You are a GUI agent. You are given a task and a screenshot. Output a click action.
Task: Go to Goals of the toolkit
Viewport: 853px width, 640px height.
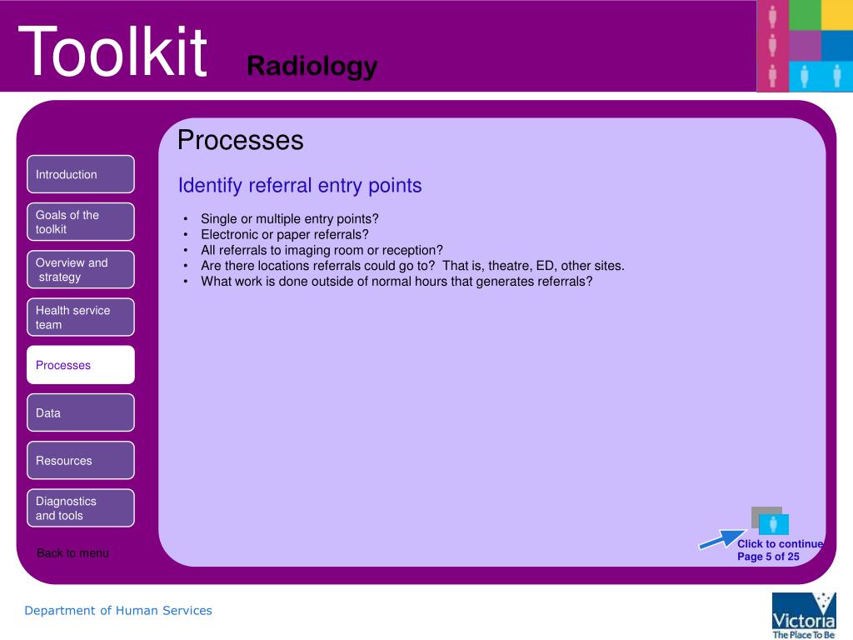click(x=81, y=222)
